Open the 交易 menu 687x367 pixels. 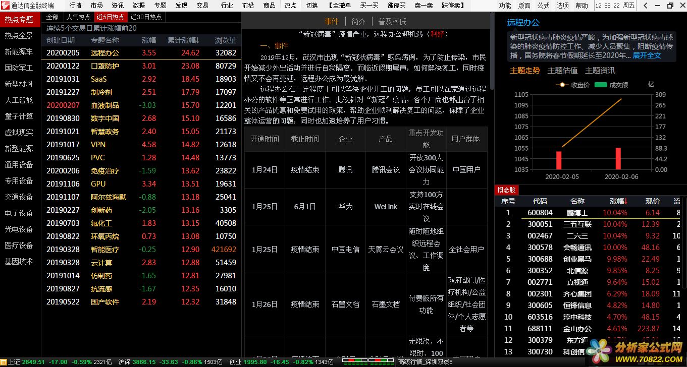202,6
